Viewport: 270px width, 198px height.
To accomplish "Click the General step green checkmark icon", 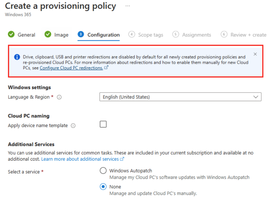I will click(x=11, y=35).
